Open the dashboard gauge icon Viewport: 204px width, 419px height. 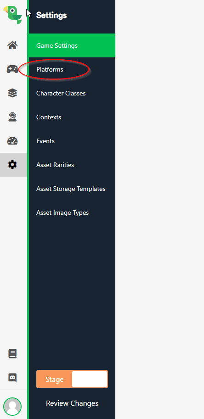coord(12,141)
